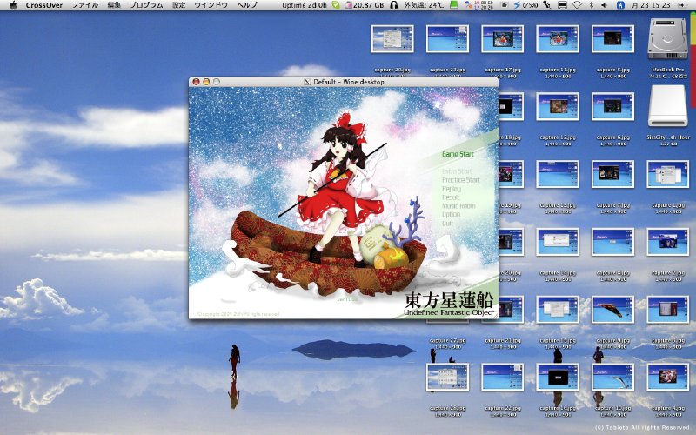The width and height of the screenshot is (696, 435).
Task: Click the battery 75% charging indicator
Action: pos(525,5)
